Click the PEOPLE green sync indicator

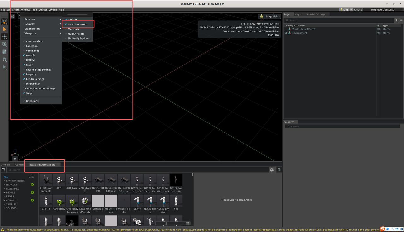(32, 192)
